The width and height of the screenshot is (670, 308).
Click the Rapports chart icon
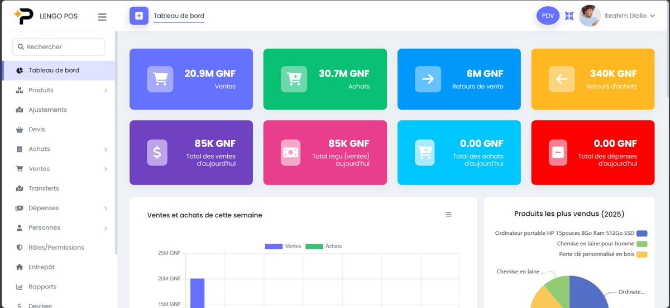[x=20, y=287]
